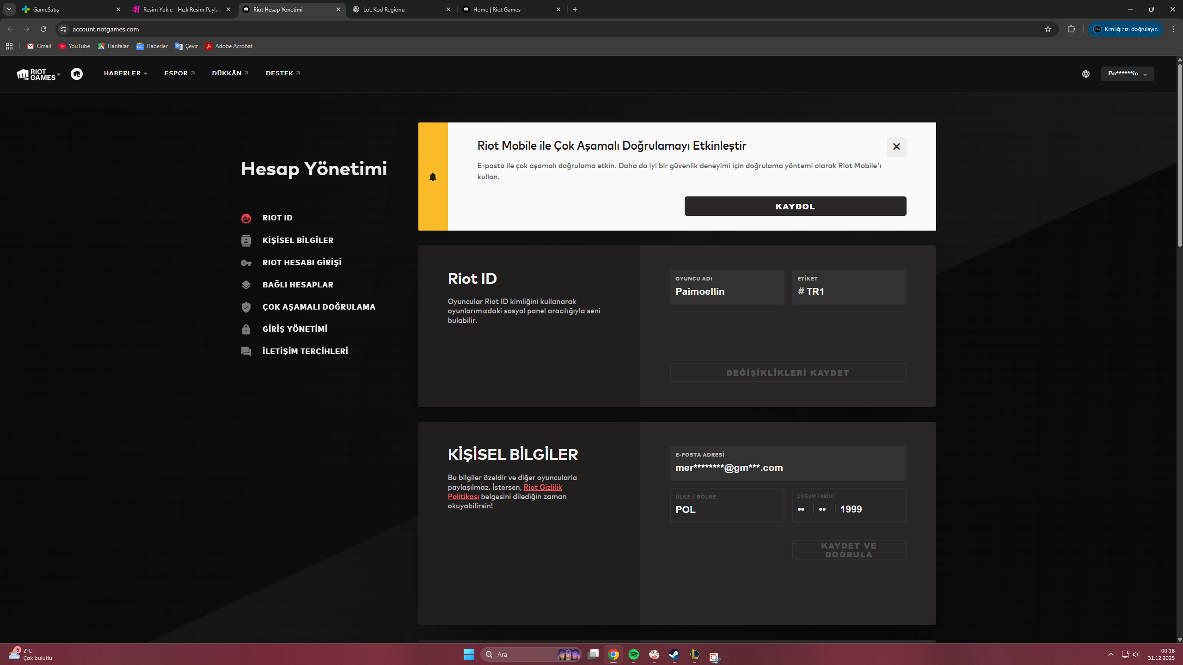Click the key icon for Riot Hesabı Girişi
Viewport: 1183px width, 665px height.
[246, 263]
